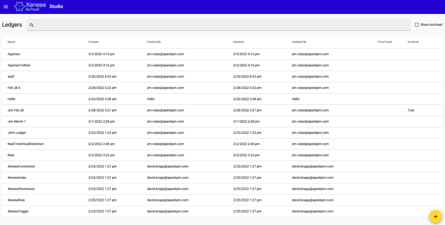Enable the Show Archived checkbox
This screenshot has height=225, width=445.
(x=417, y=25)
